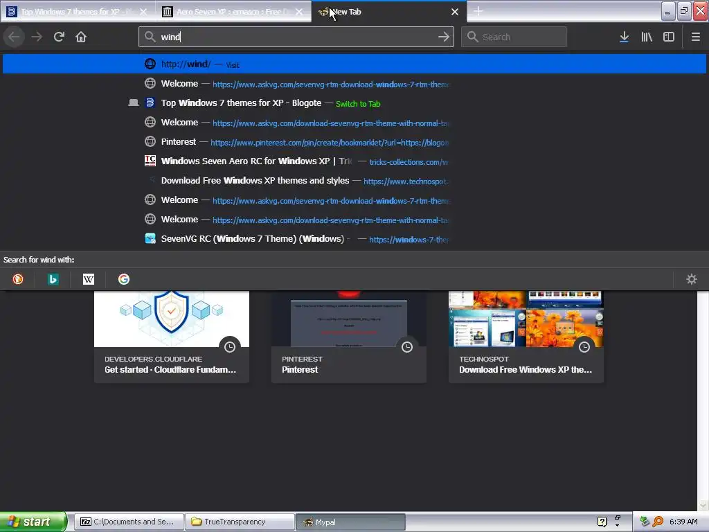The height and width of the screenshot is (532, 709).
Task: Open Pinterest highlight card thumbnail
Action: pyautogui.click(x=349, y=319)
